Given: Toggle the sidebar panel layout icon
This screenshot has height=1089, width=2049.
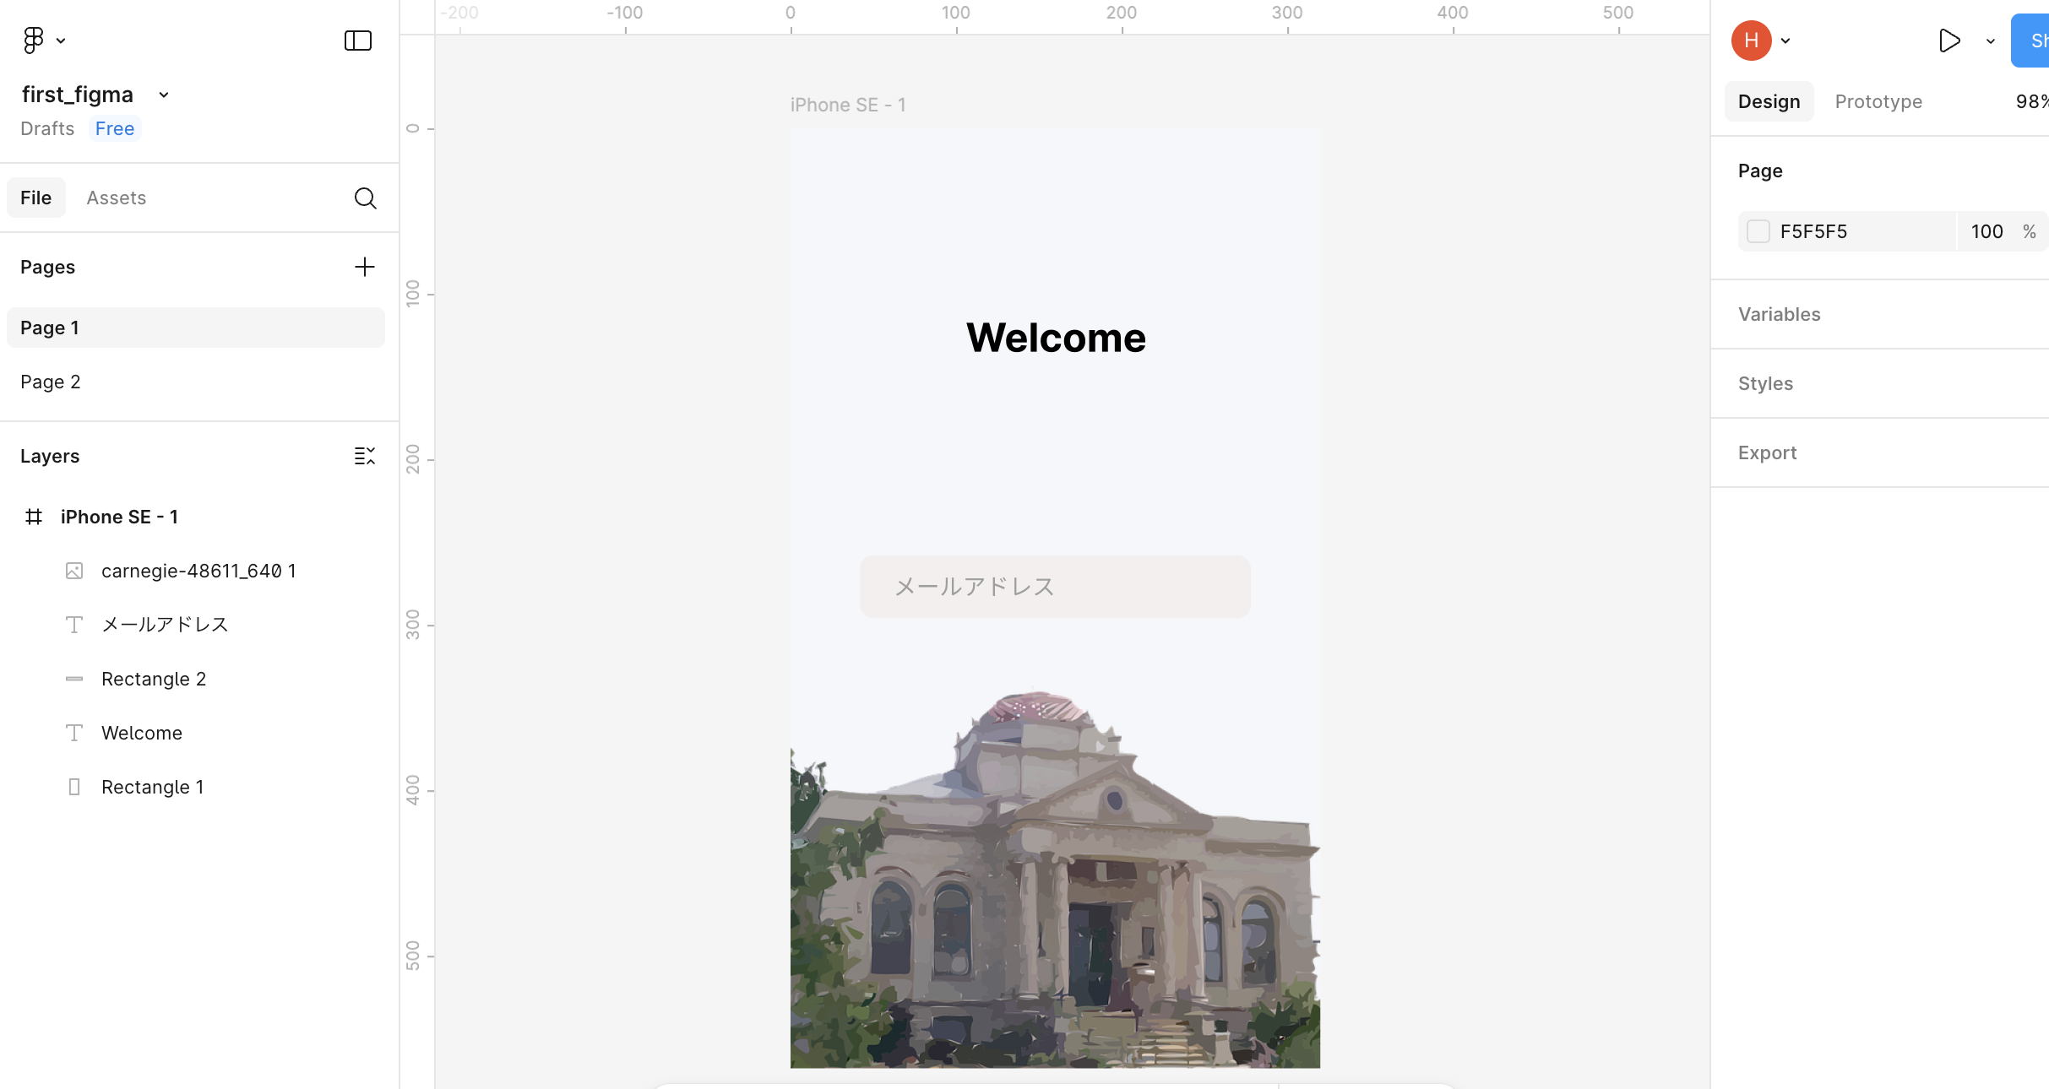Looking at the screenshot, I should coord(358,41).
